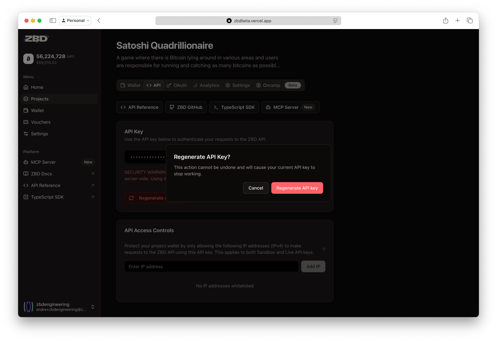The image size is (497, 341).
Task: Switch to the Wallet tab
Action: (131, 85)
